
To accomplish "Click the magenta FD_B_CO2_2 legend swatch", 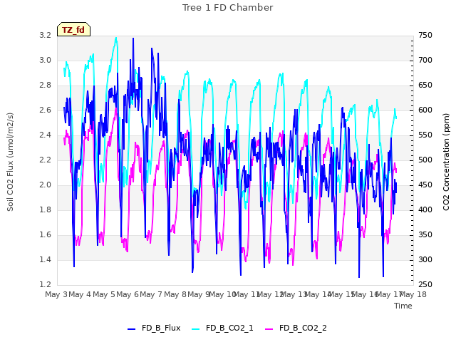I will tap(269, 329).
